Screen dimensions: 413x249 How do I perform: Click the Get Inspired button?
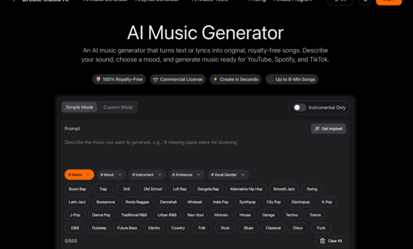point(328,129)
